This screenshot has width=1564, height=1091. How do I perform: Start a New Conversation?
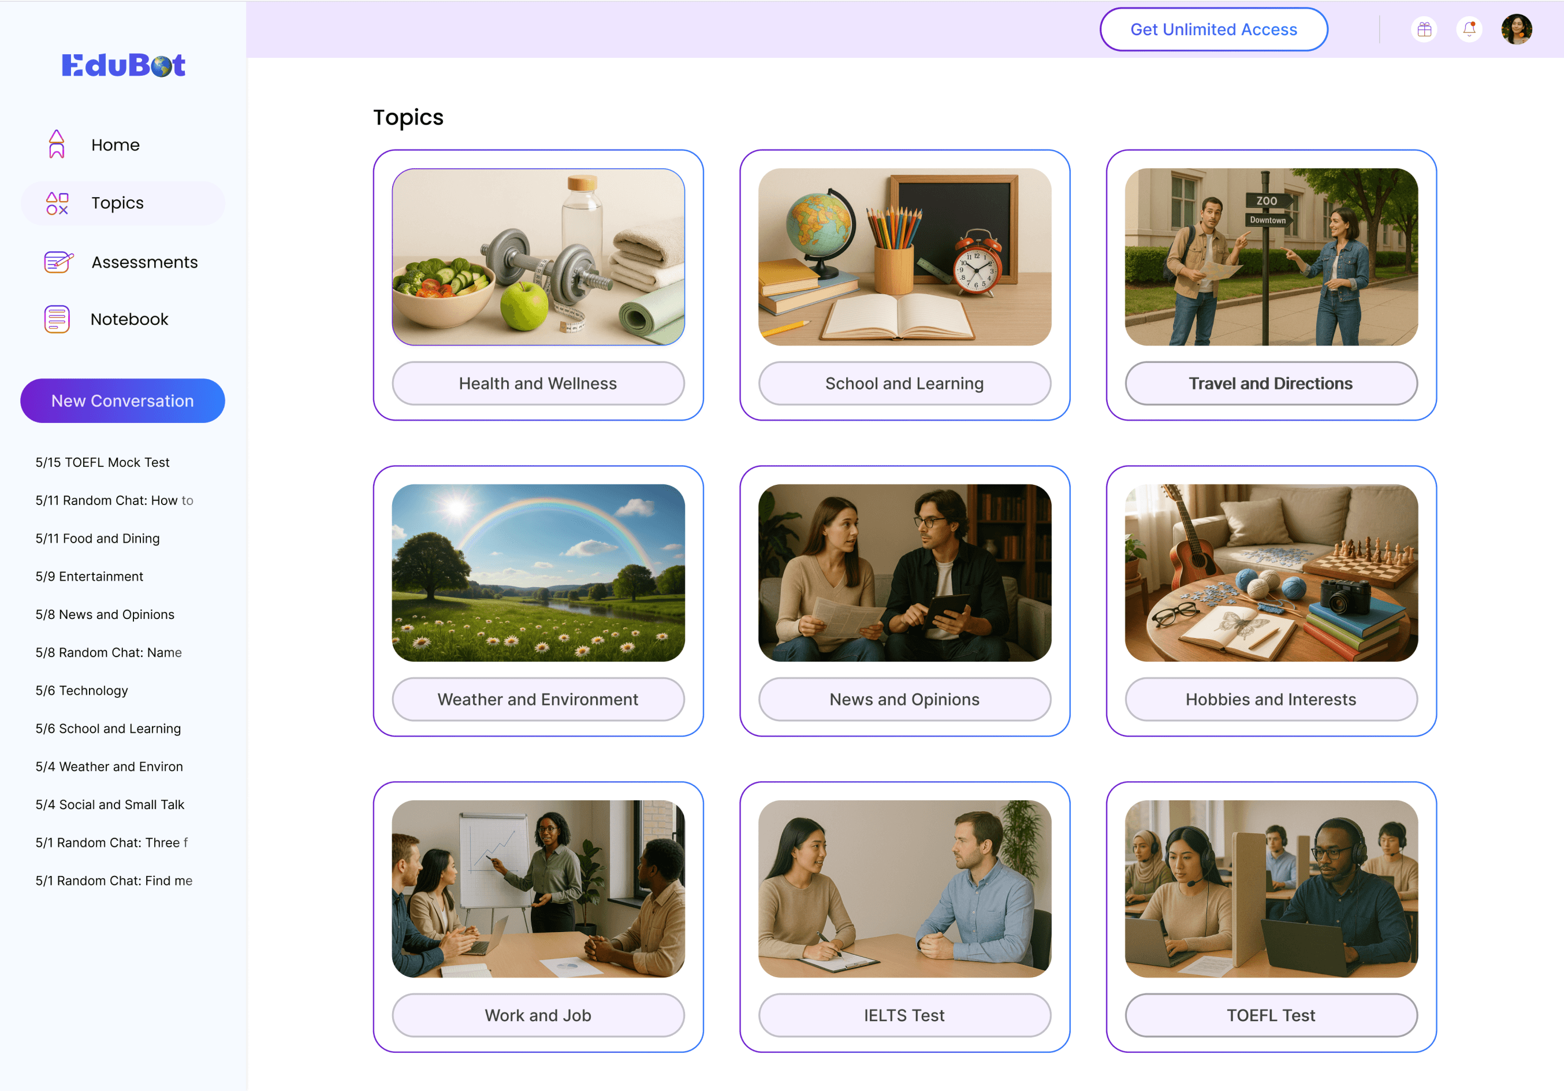pos(122,400)
